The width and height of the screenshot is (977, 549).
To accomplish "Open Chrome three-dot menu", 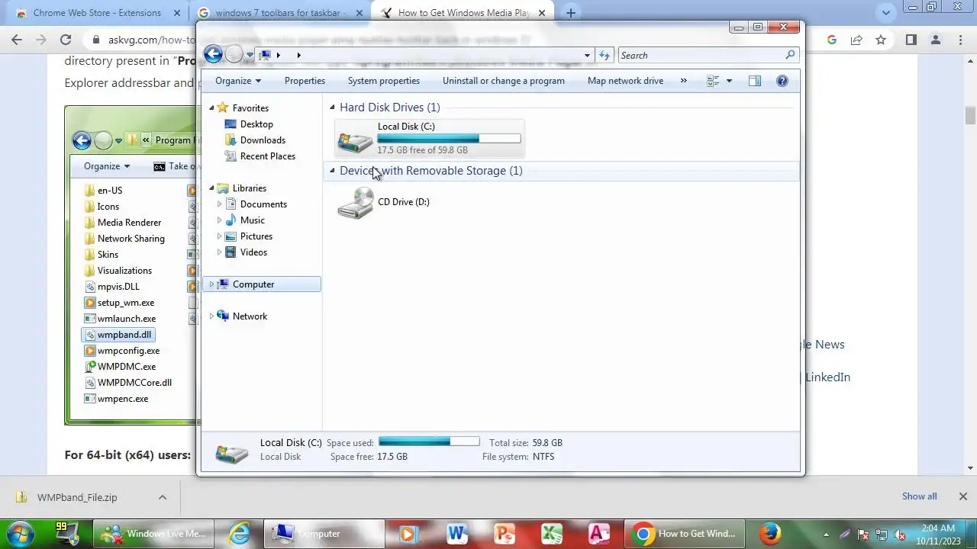I will point(960,40).
